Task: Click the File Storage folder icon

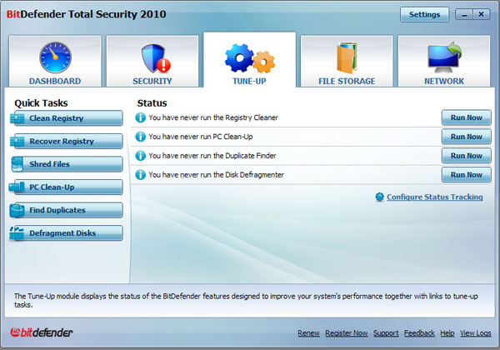Action: 347,57
